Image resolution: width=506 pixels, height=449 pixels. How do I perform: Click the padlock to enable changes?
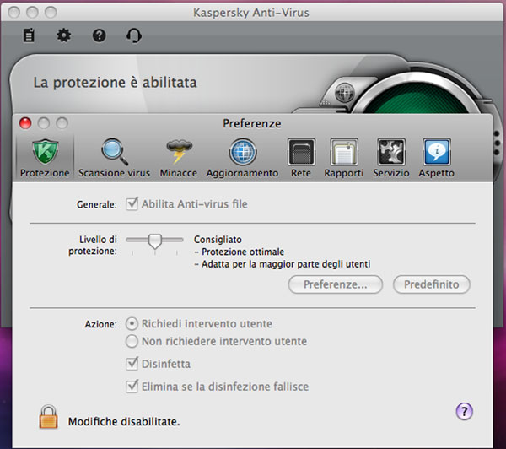(48, 417)
